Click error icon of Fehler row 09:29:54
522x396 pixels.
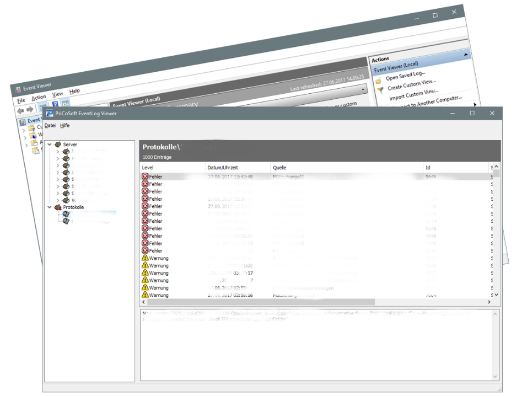tap(145, 236)
